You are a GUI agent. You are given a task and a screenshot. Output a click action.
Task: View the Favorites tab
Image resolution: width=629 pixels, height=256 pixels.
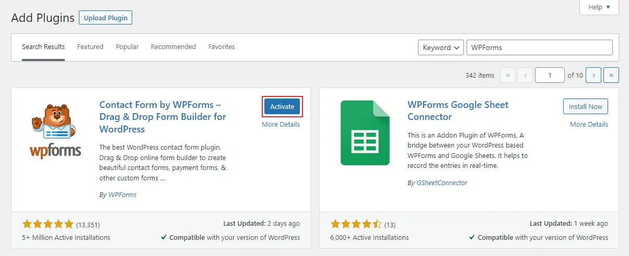222,47
